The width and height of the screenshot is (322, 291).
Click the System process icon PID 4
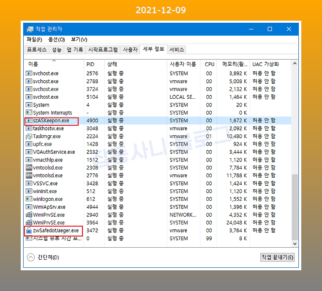point(29,105)
